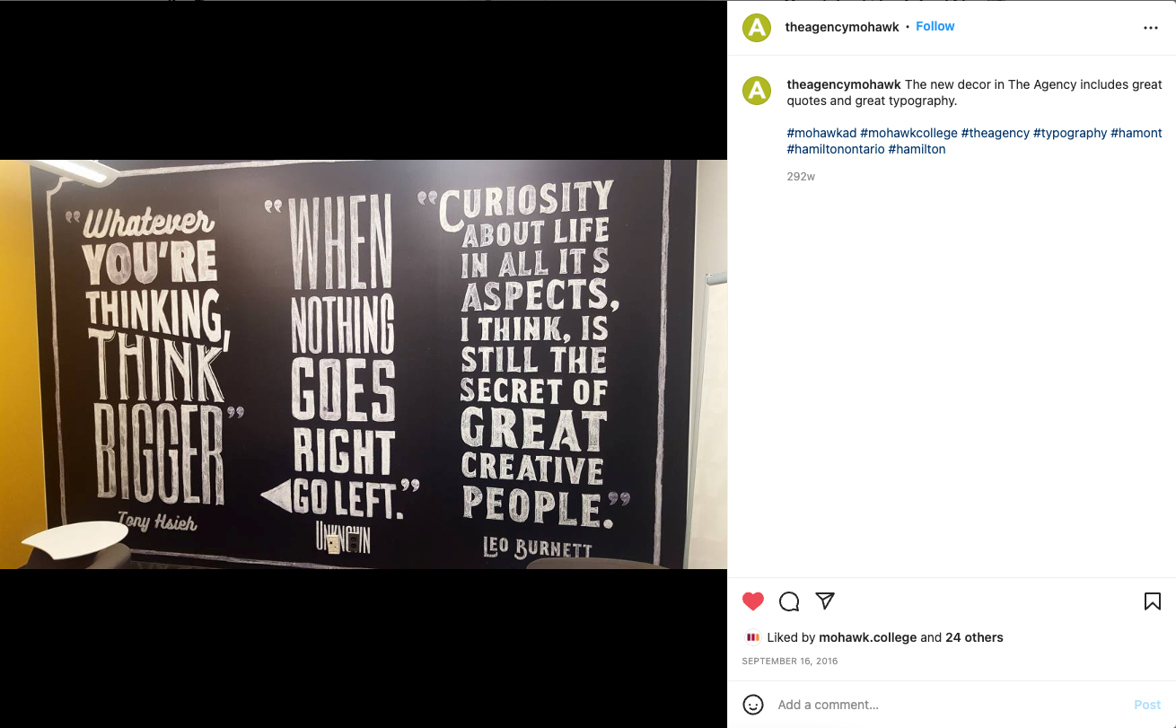Share post via paper plane icon
This screenshot has width=1176, height=728.
pyautogui.click(x=825, y=601)
